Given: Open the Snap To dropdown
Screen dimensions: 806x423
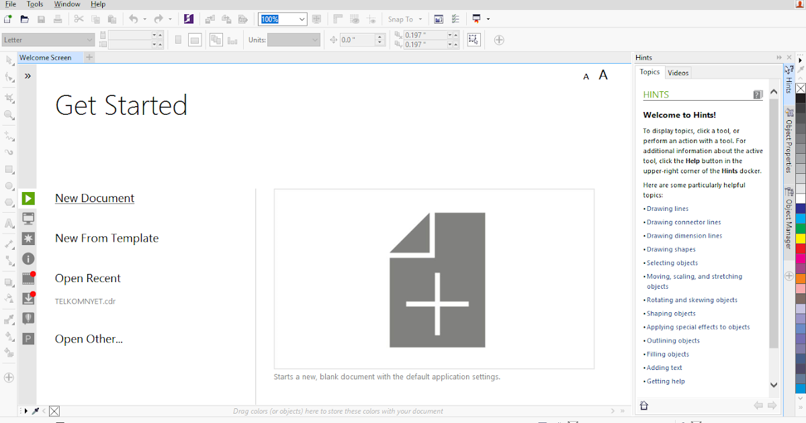Looking at the screenshot, I should tap(406, 19).
